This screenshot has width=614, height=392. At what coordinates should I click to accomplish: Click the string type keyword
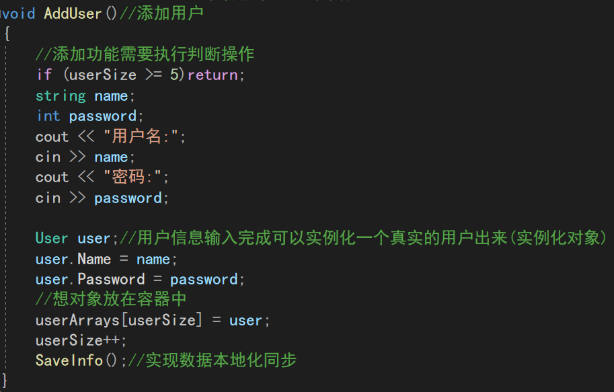(61, 95)
